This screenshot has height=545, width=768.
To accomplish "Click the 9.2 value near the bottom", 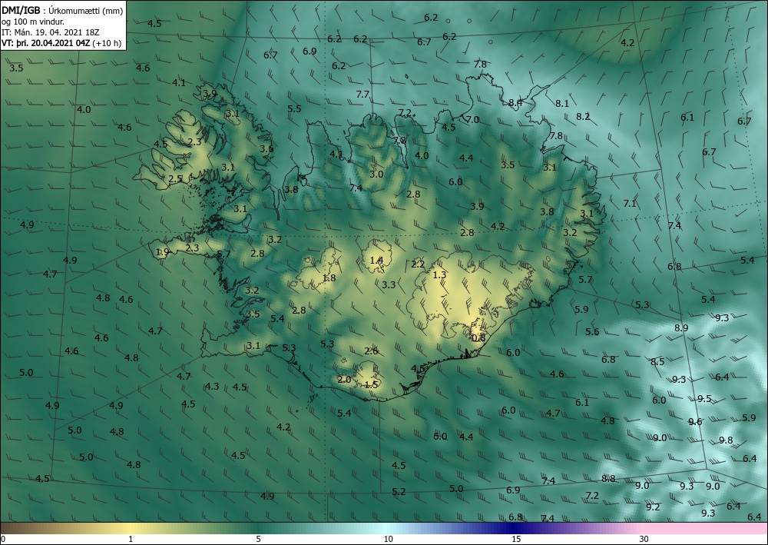I will pos(653,507).
